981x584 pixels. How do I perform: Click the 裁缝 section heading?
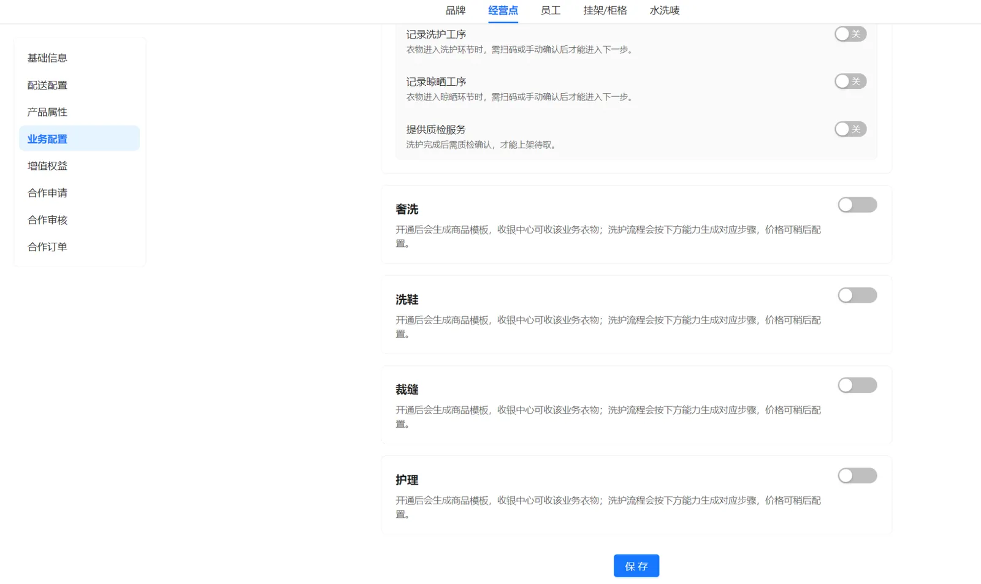(407, 390)
